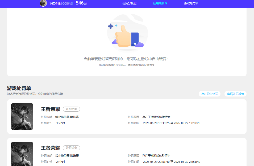The height and width of the screenshot is (166, 254).
Task: Click the username 不疾不徐 [QQ账号]
Action: (61, 3)
